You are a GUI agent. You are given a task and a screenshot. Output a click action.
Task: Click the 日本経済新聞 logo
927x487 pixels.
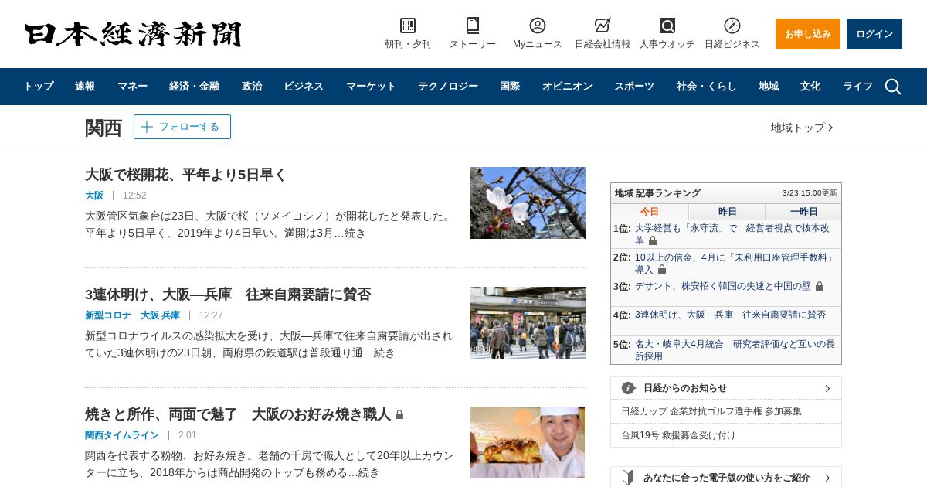pos(133,34)
